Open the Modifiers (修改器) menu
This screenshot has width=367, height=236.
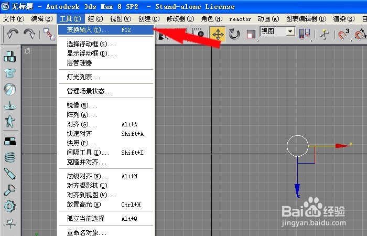pyautogui.click(x=180, y=19)
